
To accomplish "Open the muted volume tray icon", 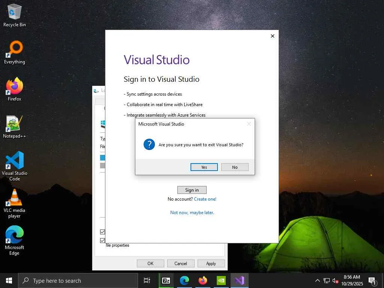I will point(335,280).
